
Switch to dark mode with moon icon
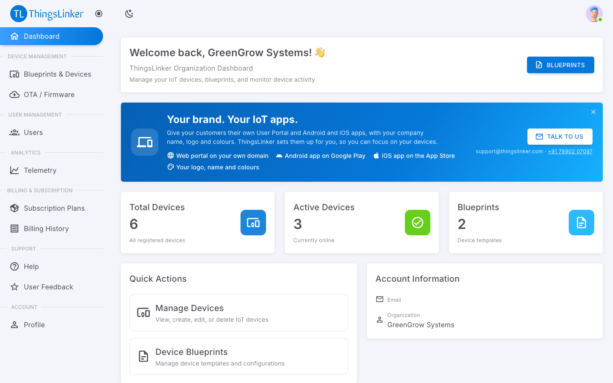tap(129, 14)
